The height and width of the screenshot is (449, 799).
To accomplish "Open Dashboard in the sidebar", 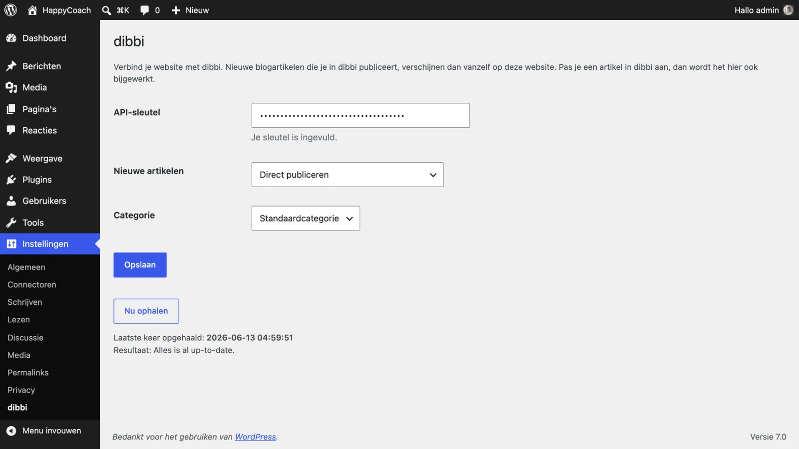I will click(50, 38).
